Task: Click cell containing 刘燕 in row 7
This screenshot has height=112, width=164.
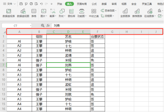Action: [68, 65]
